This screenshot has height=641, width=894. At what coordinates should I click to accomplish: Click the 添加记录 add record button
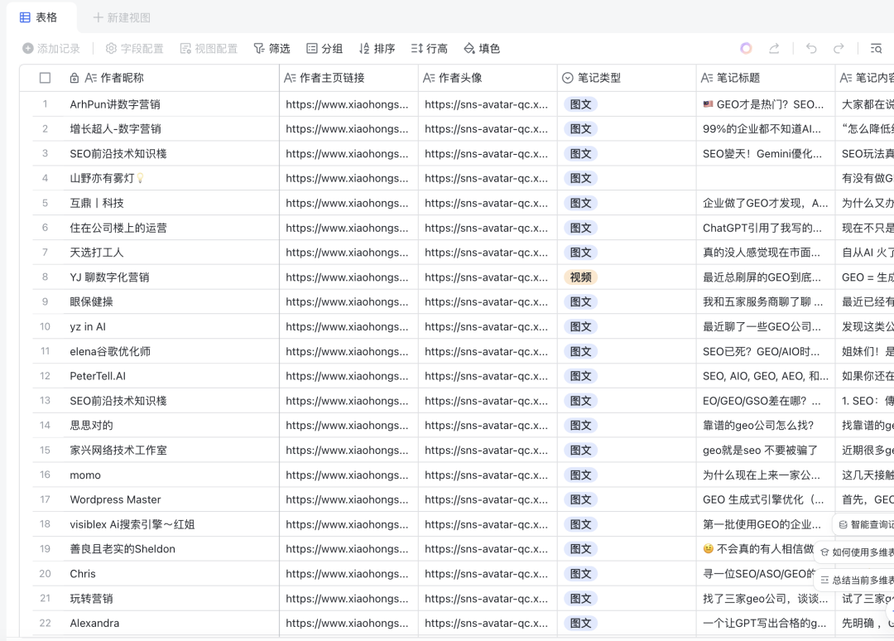click(51, 49)
